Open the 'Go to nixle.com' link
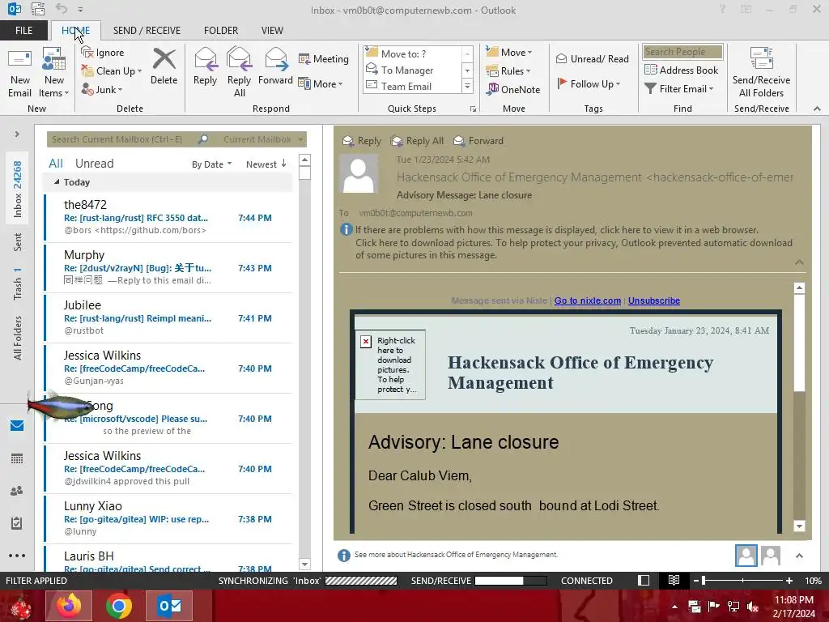829x622 pixels. 588,300
